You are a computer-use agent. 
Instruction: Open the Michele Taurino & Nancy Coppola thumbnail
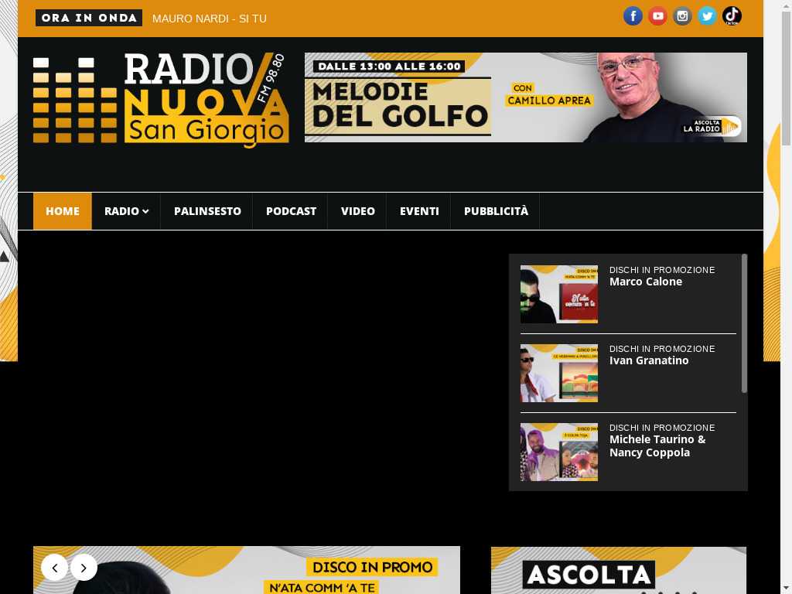(x=559, y=452)
